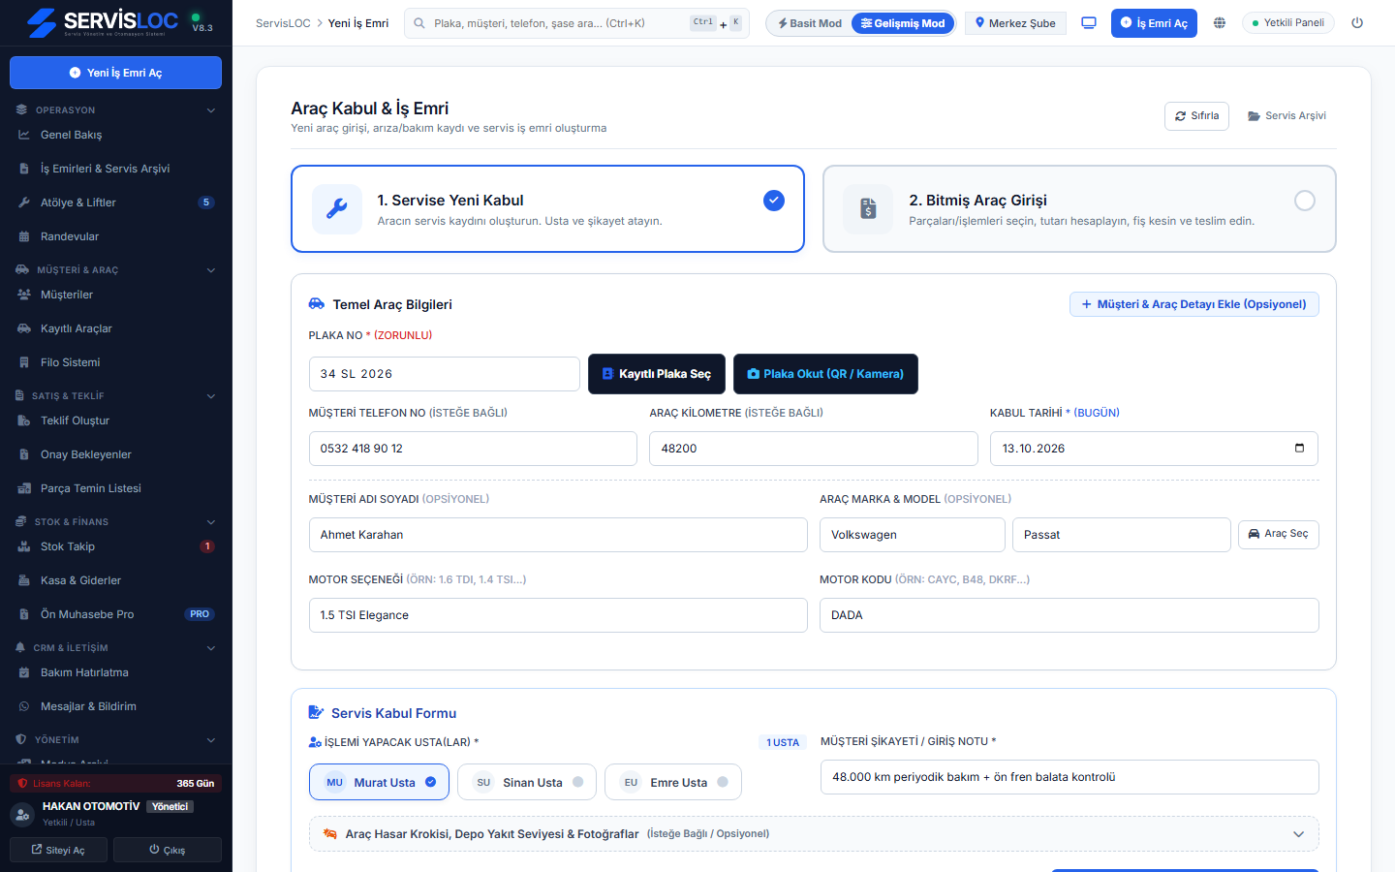Click the Yeni İş Emri Aç sidebar button
The height and width of the screenshot is (872, 1395).
116,73
